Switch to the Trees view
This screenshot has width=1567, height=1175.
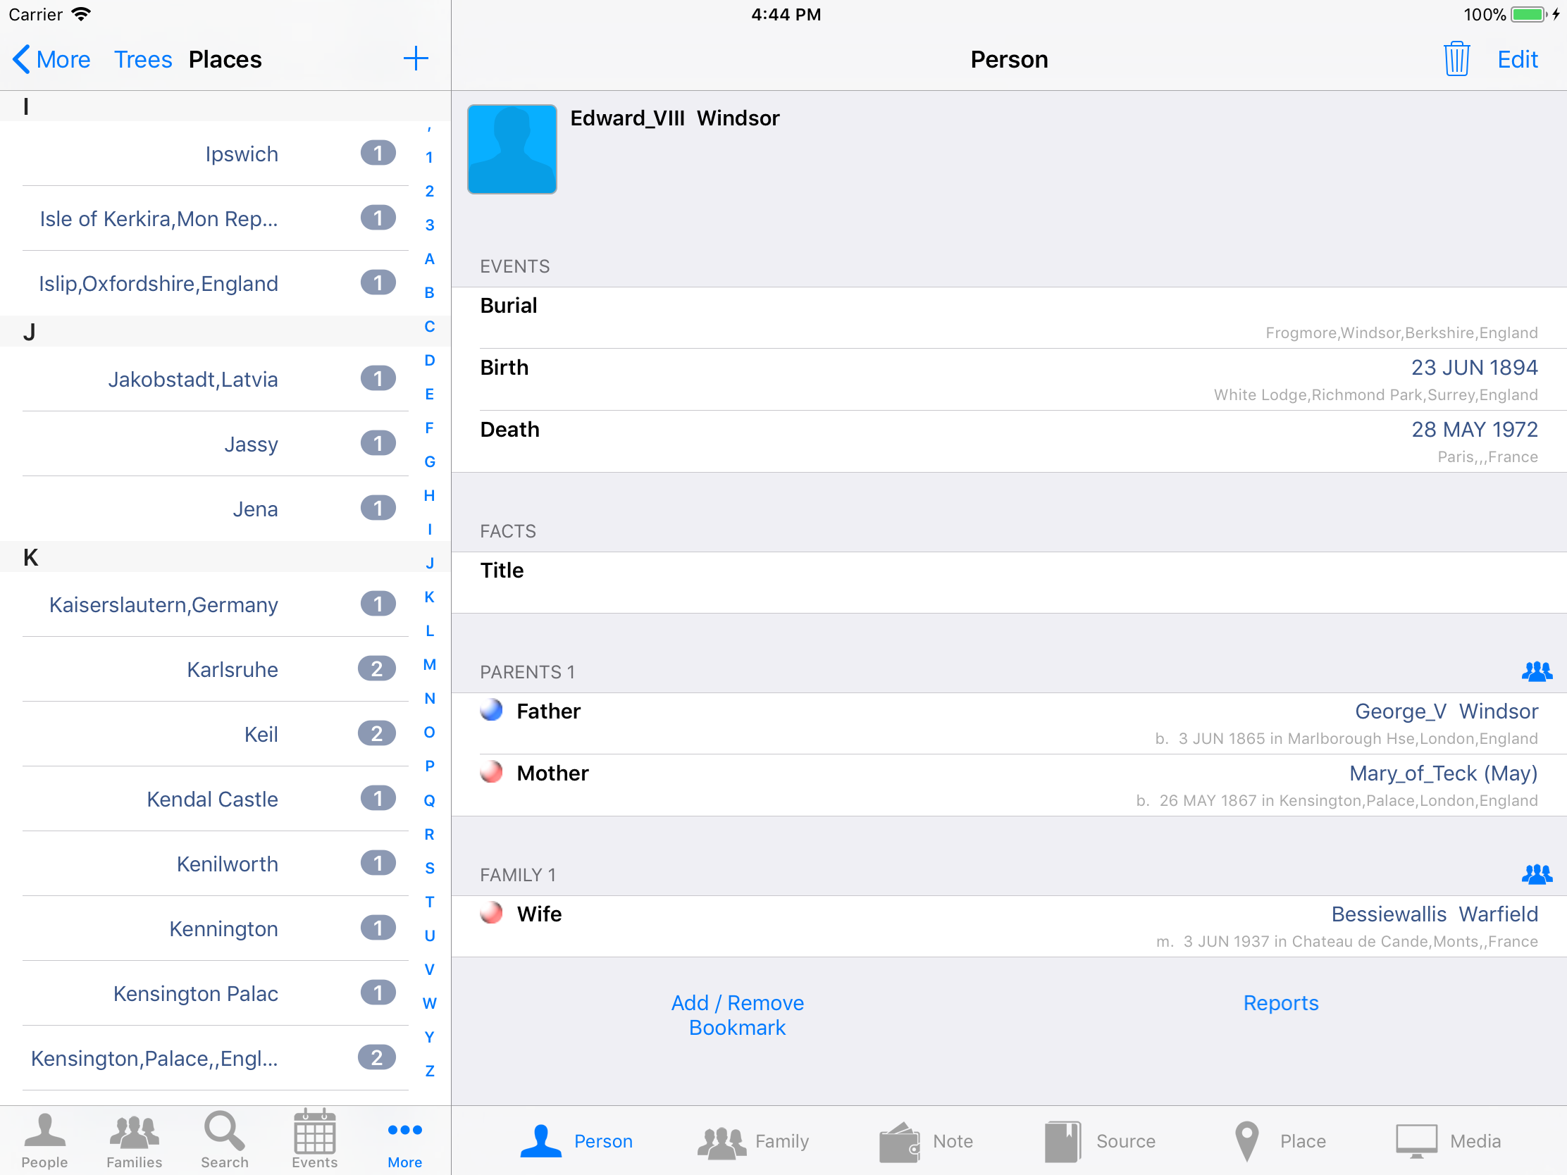coord(142,59)
